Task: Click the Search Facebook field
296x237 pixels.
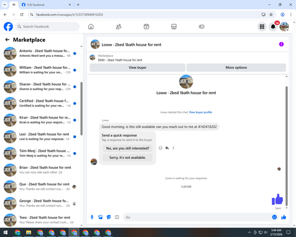Action: click(x=47, y=27)
